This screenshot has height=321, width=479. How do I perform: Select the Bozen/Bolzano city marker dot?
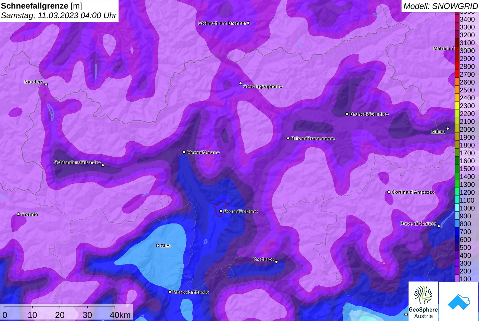[x=221, y=211]
